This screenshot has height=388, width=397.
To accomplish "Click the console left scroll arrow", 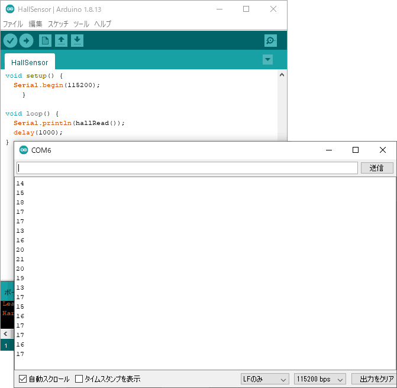I will point(5,334).
